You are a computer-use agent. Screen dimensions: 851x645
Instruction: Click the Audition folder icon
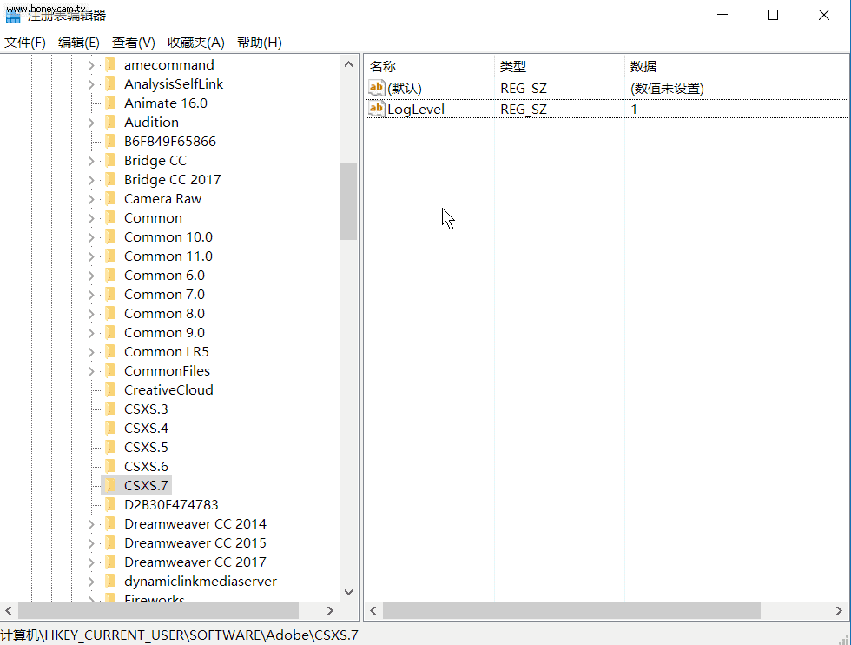(x=110, y=123)
